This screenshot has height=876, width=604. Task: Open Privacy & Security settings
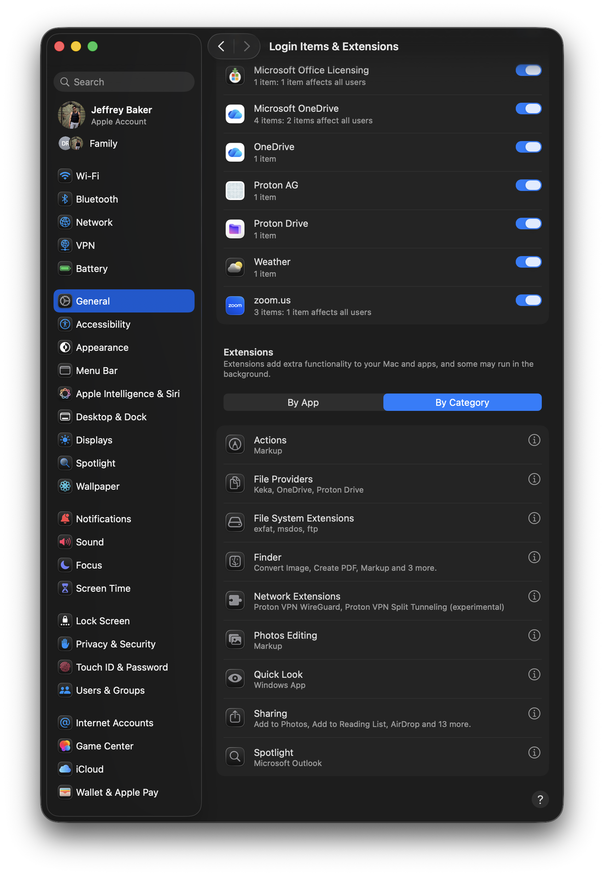tap(115, 644)
